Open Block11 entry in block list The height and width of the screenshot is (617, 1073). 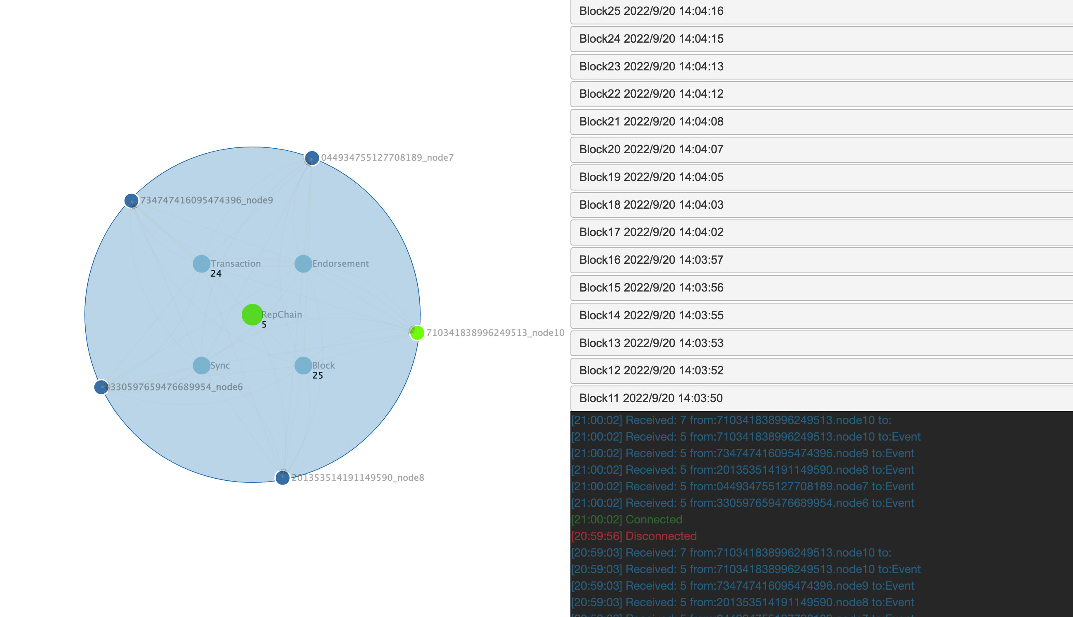[x=822, y=398]
